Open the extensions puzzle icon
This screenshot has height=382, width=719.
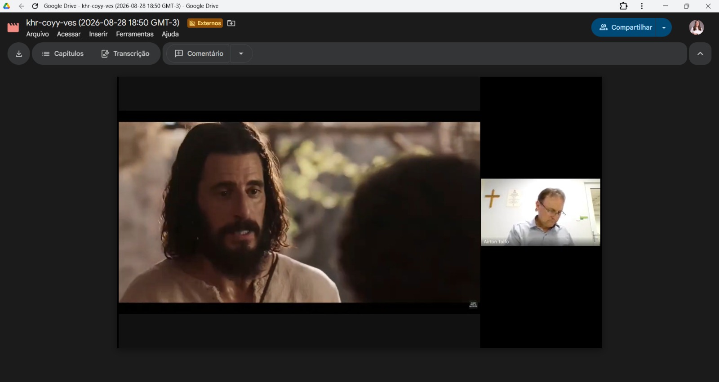pyautogui.click(x=624, y=6)
